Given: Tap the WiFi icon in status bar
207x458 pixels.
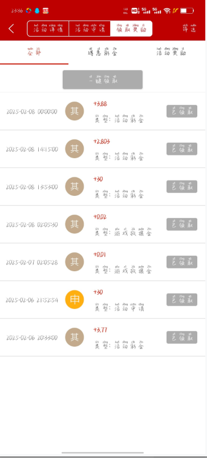Looking at the screenshot, I should coord(167,11).
